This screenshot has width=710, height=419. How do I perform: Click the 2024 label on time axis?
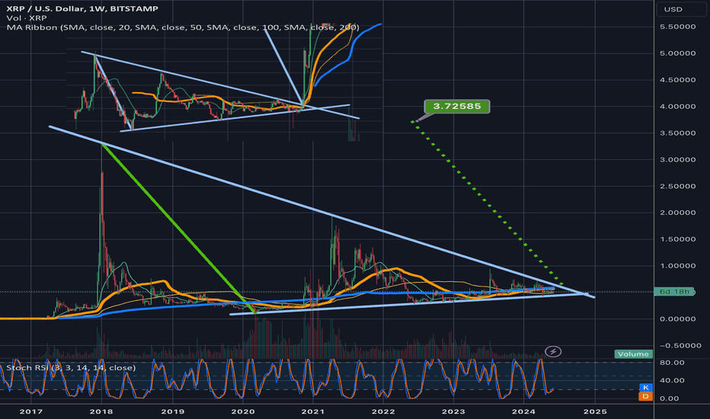(x=524, y=411)
